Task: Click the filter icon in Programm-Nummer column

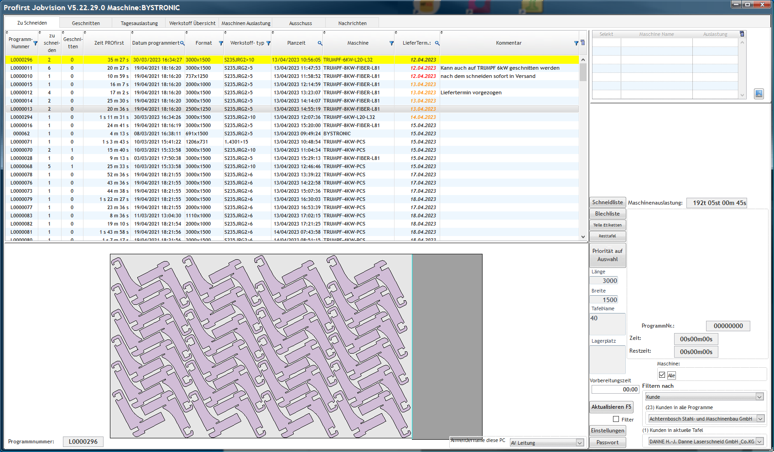Action: [x=35, y=43]
